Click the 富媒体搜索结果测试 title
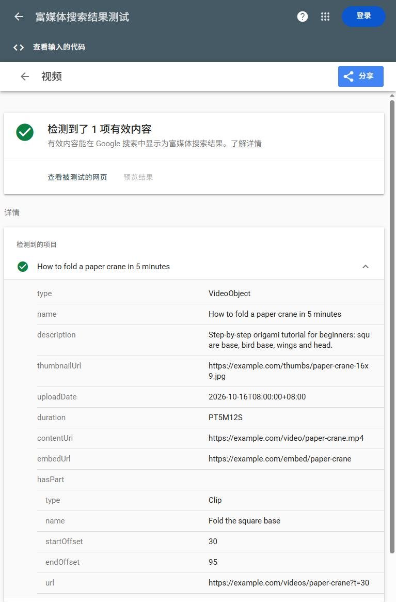 click(x=82, y=17)
